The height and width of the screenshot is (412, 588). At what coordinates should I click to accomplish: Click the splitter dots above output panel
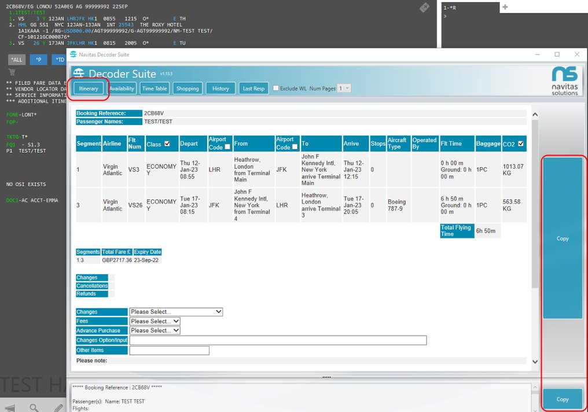pos(326,377)
